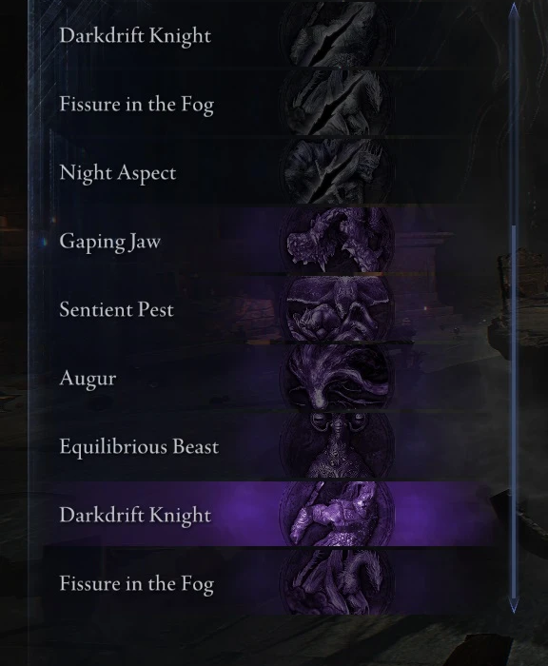Click the purple Fissure in the Fog dragon emblem

[338, 582]
